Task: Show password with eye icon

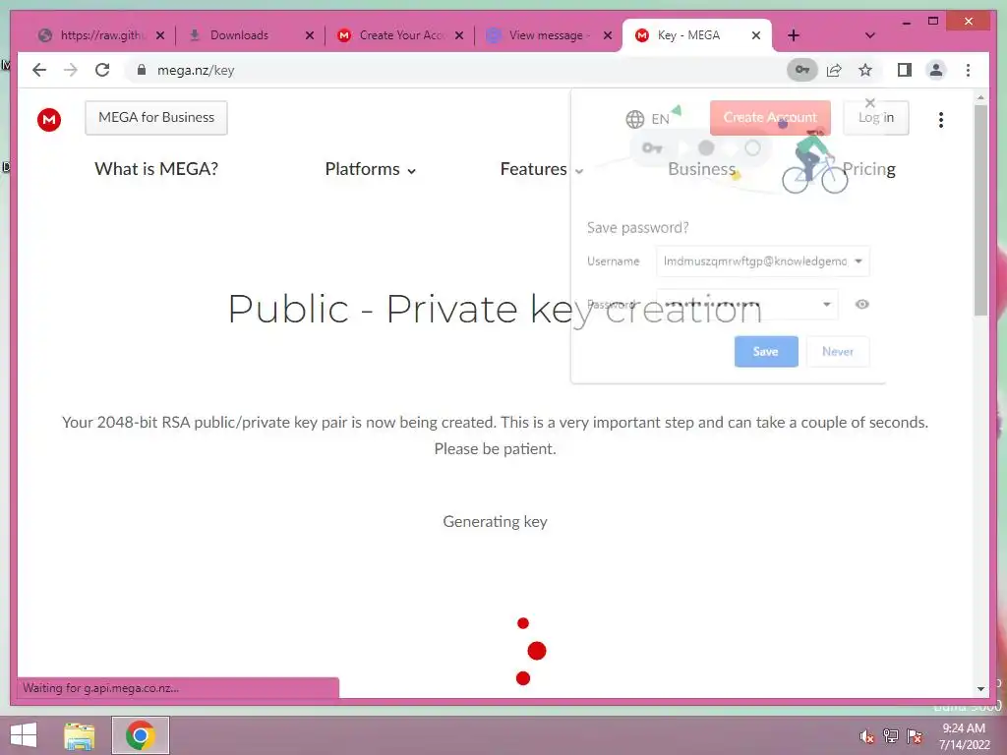Action: point(861,305)
